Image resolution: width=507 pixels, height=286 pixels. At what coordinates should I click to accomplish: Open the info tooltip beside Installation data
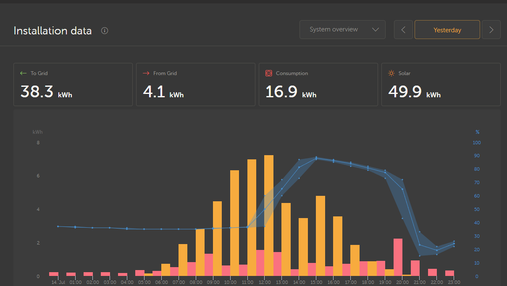click(104, 30)
